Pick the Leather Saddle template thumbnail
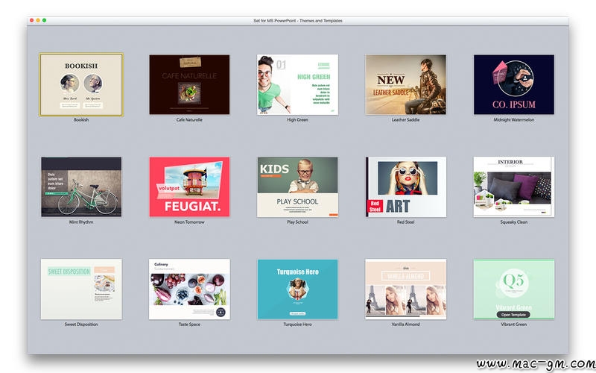596x373 pixels. point(405,84)
